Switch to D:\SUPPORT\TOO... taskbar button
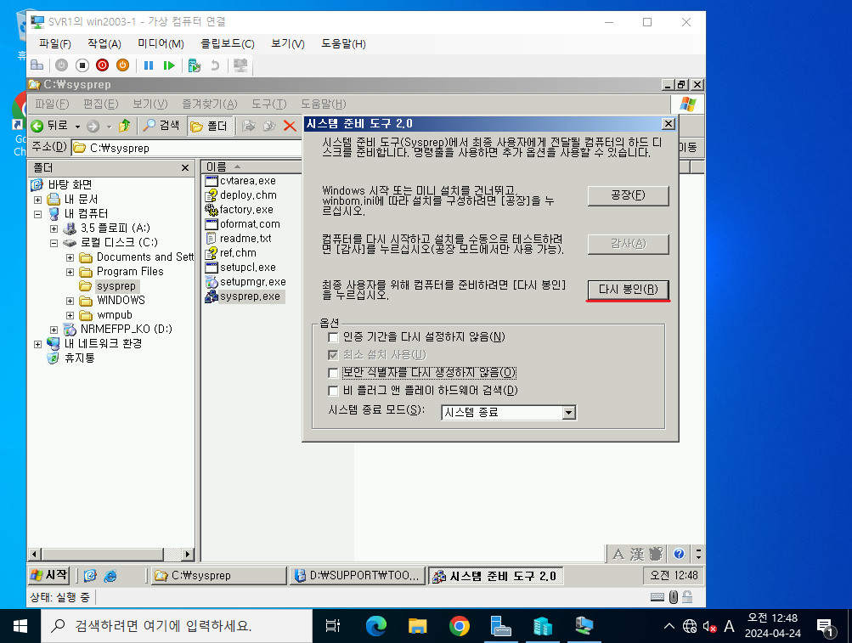This screenshot has width=852, height=643. tap(358, 576)
